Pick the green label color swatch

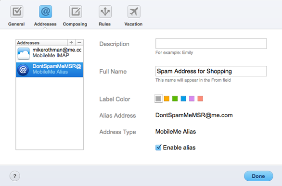(175, 99)
